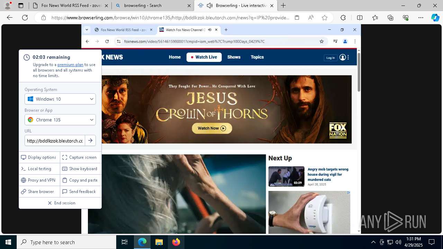Viewport: 443px width, 249px height.
Task: Submit the Browserling URL arrow button
Action: [x=90, y=141]
